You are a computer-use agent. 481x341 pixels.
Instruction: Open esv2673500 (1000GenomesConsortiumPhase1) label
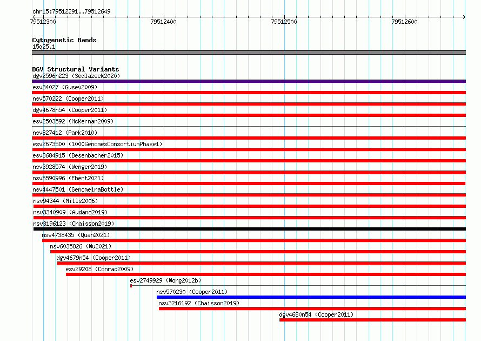[x=97, y=144]
